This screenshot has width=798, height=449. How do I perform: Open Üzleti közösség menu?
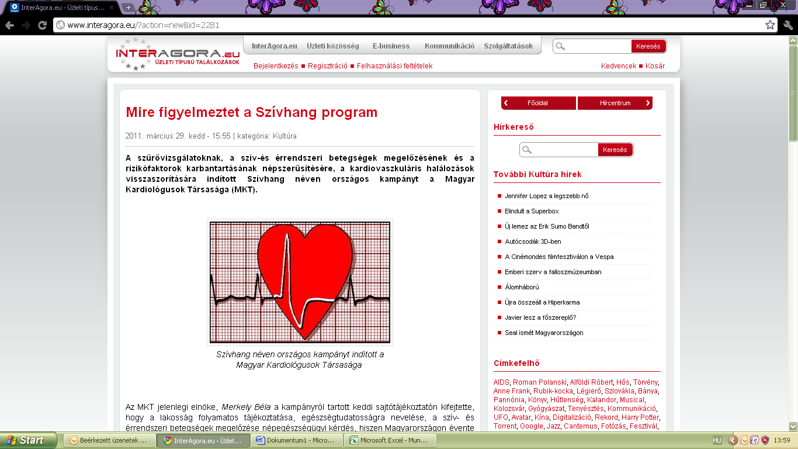coord(332,46)
